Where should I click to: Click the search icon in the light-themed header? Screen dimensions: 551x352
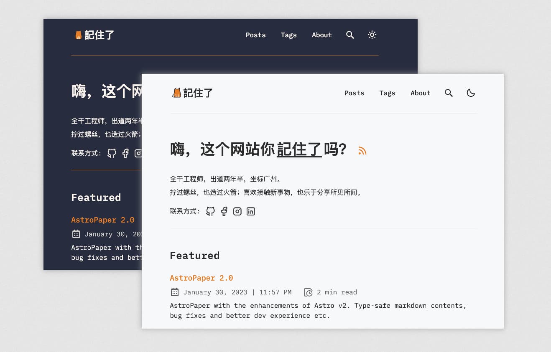pyautogui.click(x=449, y=93)
